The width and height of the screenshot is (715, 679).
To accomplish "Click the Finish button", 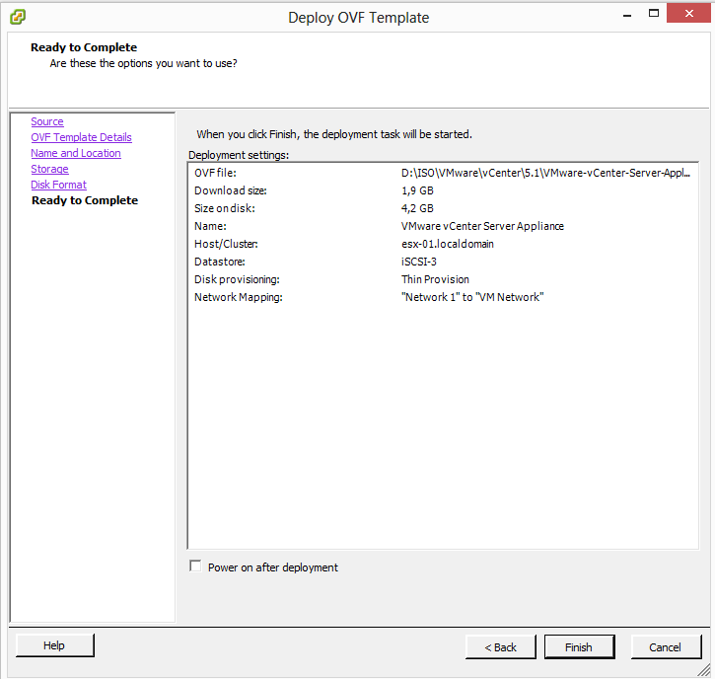I will pyautogui.click(x=579, y=647).
